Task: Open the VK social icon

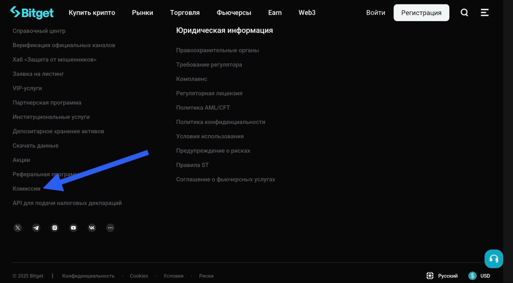Action: coord(92,228)
